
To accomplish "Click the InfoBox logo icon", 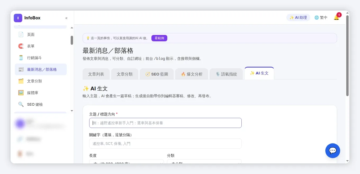I will (18, 18).
